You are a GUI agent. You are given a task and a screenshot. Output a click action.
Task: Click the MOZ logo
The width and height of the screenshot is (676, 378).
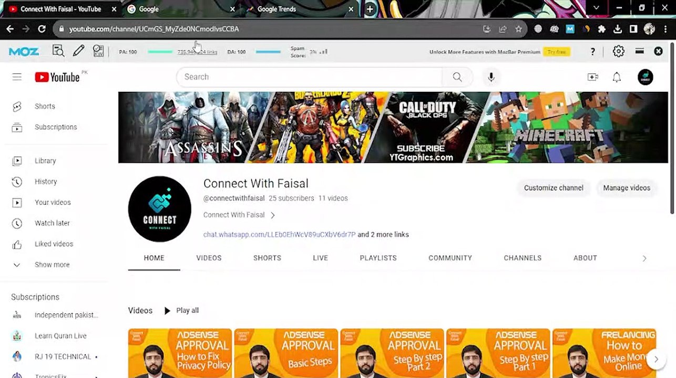click(24, 51)
